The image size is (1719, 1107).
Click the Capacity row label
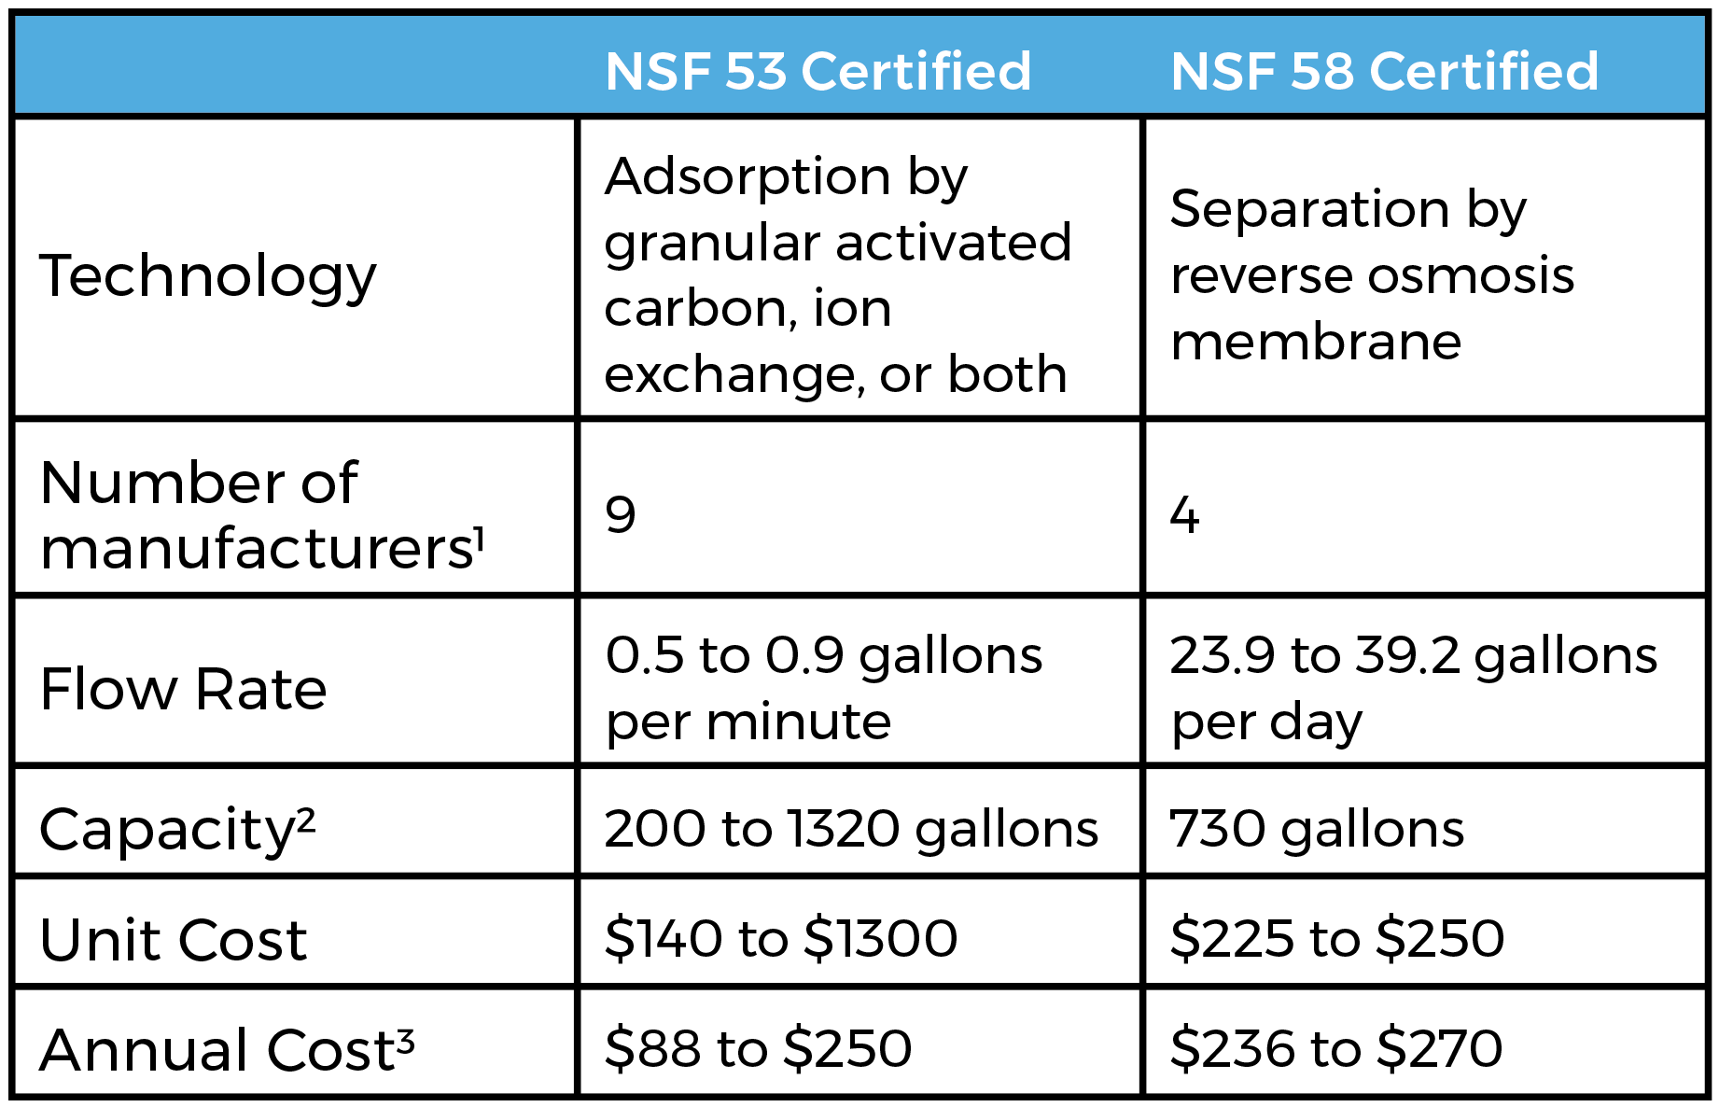tap(177, 829)
